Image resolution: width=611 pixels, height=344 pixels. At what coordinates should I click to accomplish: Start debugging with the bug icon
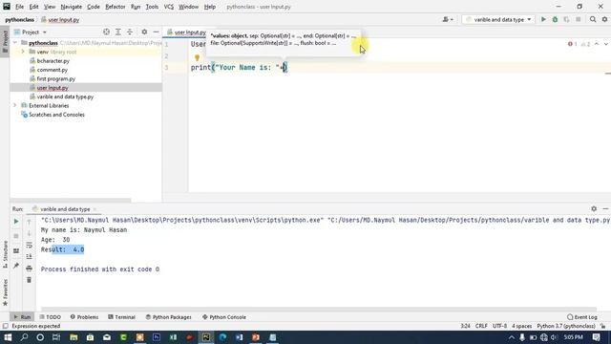(x=555, y=19)
